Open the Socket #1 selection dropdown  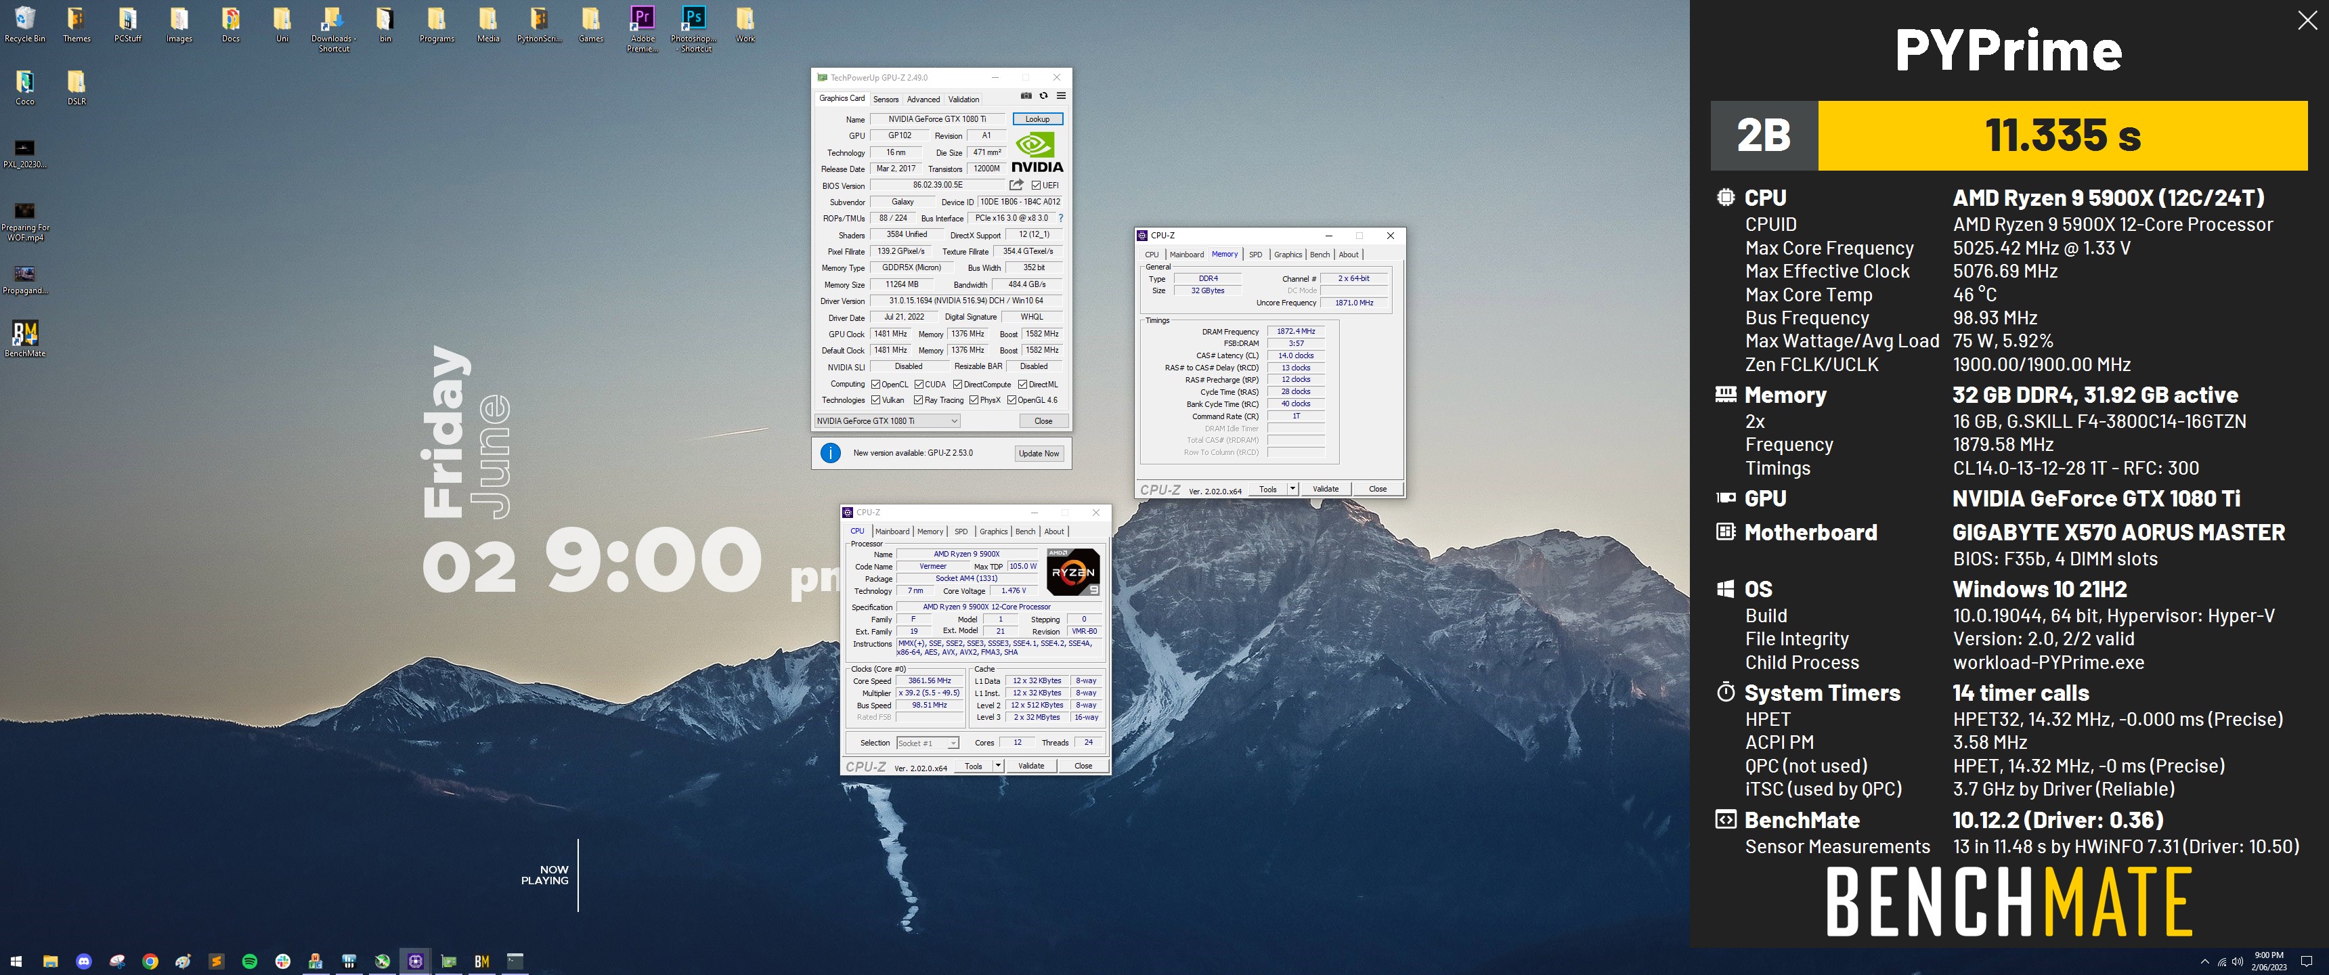coord(927,743)
